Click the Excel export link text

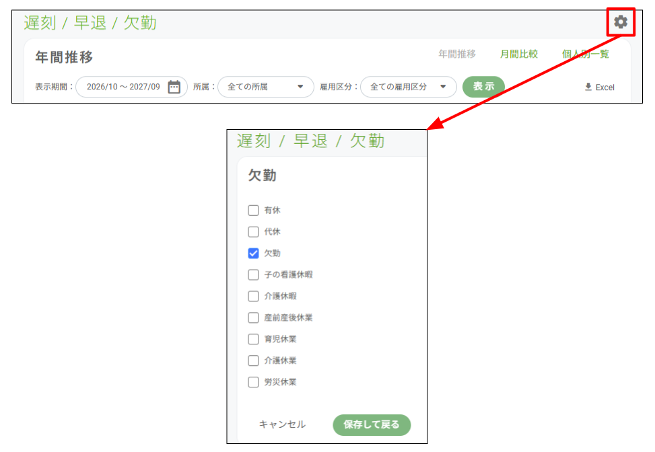point(605,87)
